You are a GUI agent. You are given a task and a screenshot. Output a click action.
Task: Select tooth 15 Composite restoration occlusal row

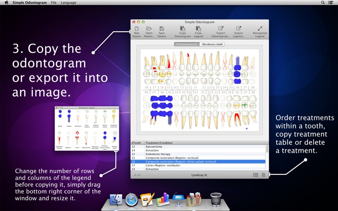tap(198, 158)
